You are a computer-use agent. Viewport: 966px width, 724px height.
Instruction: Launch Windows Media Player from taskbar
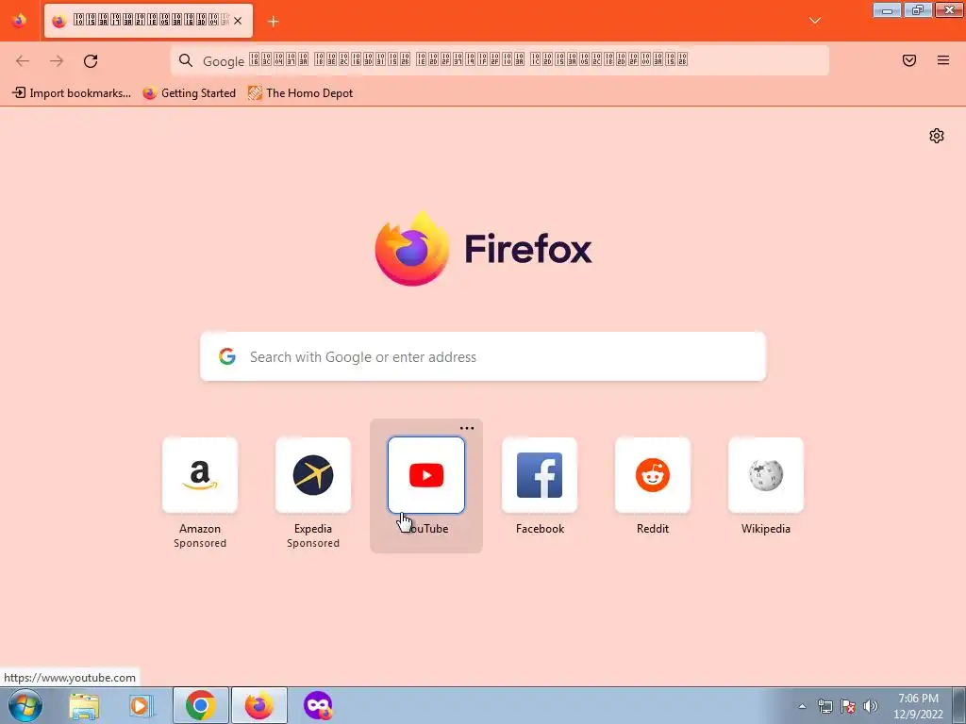pos(141,705)
